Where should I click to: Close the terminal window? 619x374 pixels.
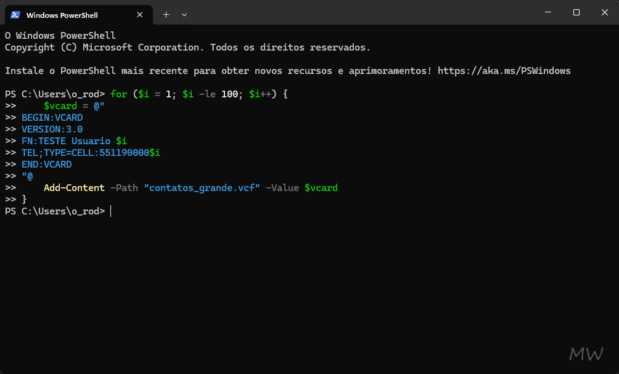604,12
